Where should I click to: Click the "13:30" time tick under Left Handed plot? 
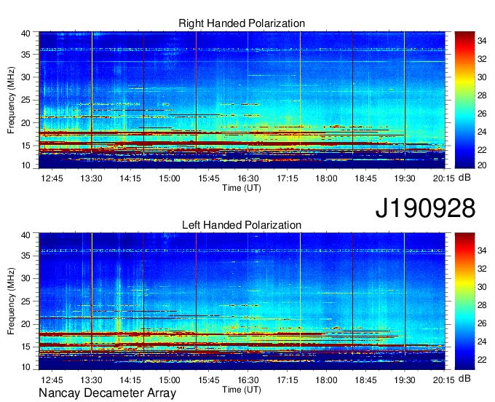click(x=91, y=380)
